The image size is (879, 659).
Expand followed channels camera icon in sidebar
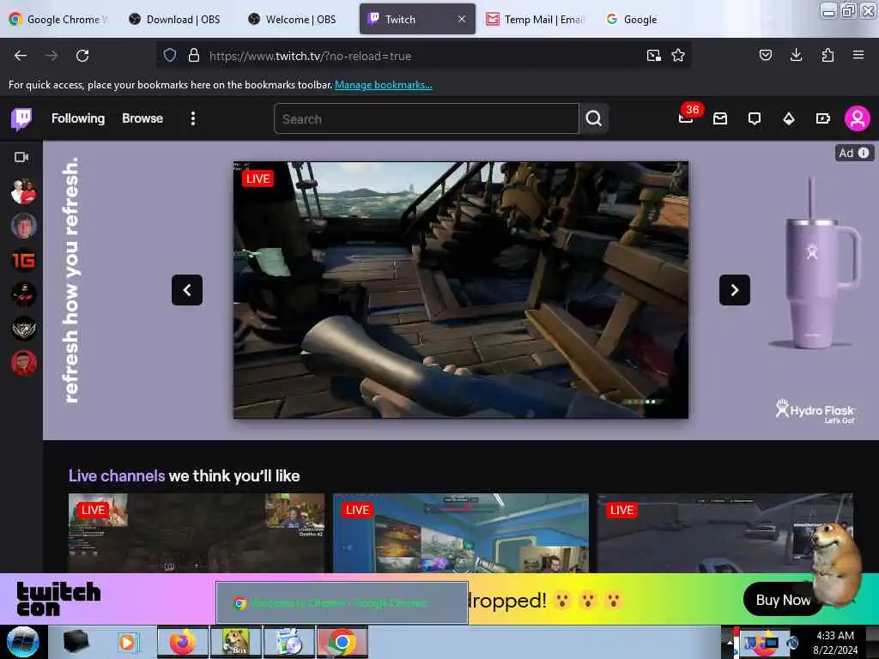[x=21, y=158]
